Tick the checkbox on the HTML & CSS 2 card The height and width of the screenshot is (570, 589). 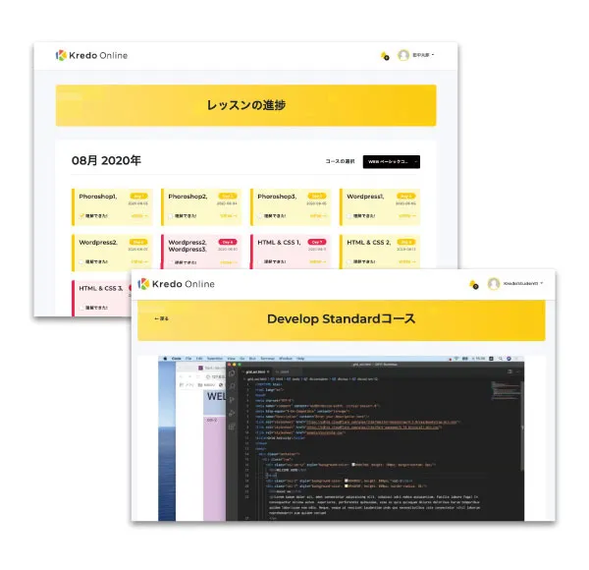(349, 261)
